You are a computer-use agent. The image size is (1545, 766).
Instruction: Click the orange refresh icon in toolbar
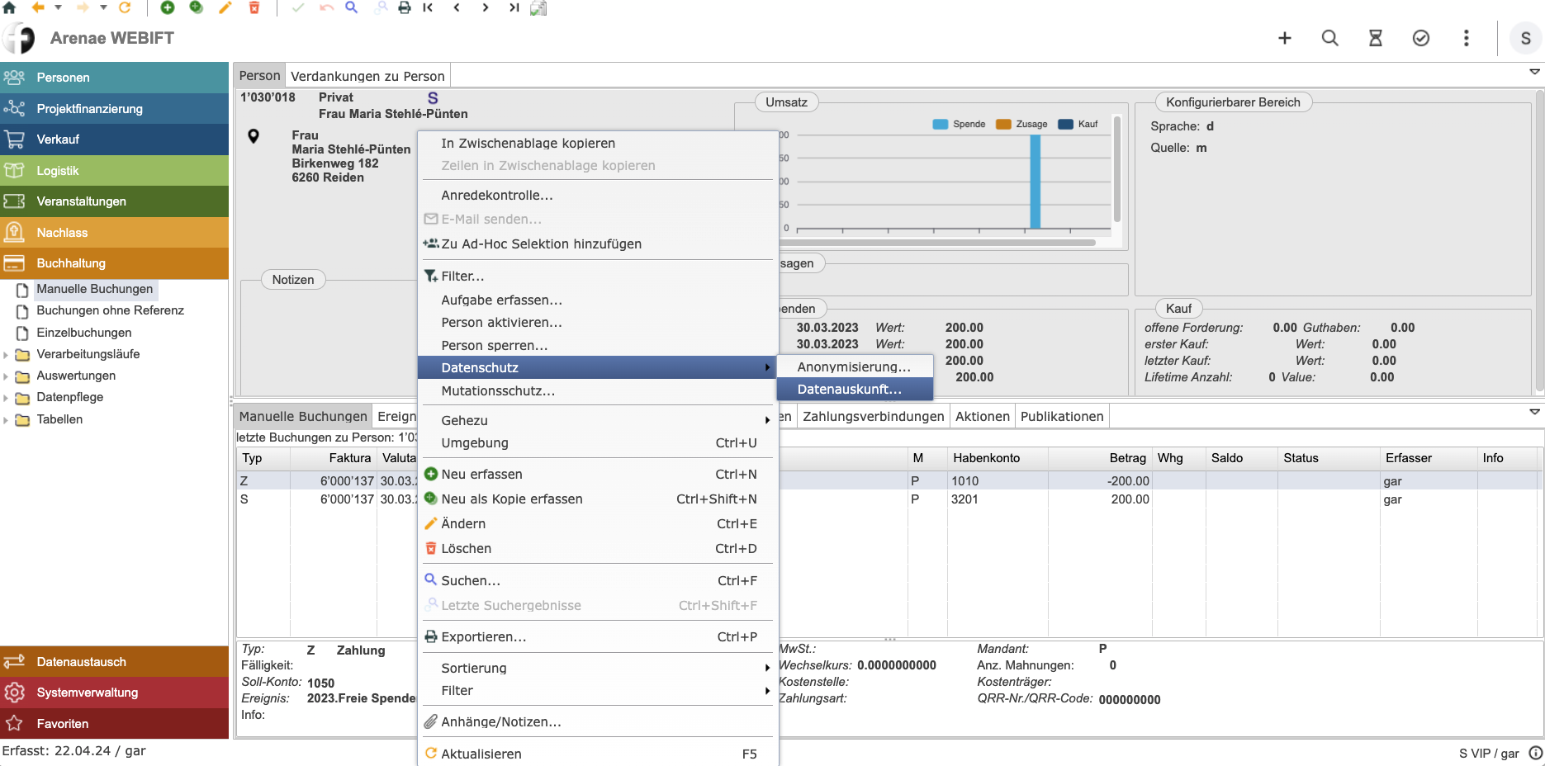click(x=125, y=7)
